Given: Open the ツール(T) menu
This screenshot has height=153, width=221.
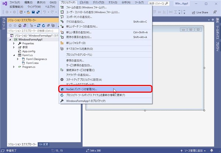Looking at the screenshot, I should (x=139, y=3).
